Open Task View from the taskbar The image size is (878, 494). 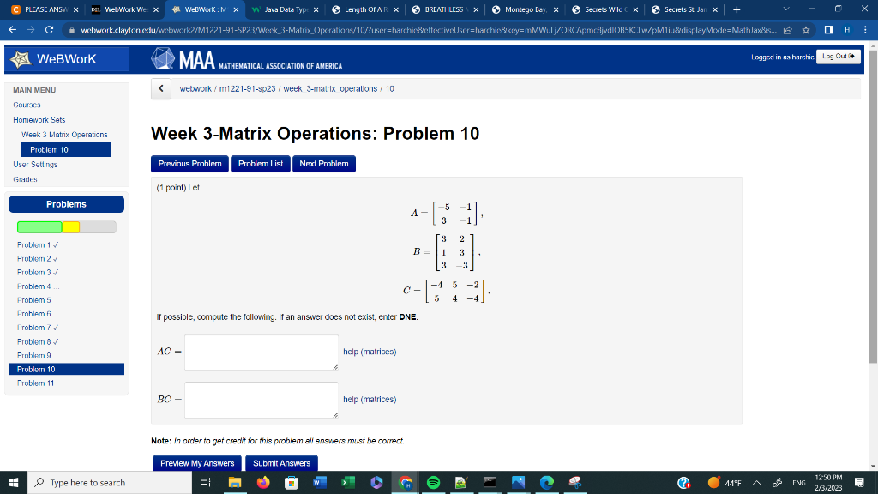(205, 482)
